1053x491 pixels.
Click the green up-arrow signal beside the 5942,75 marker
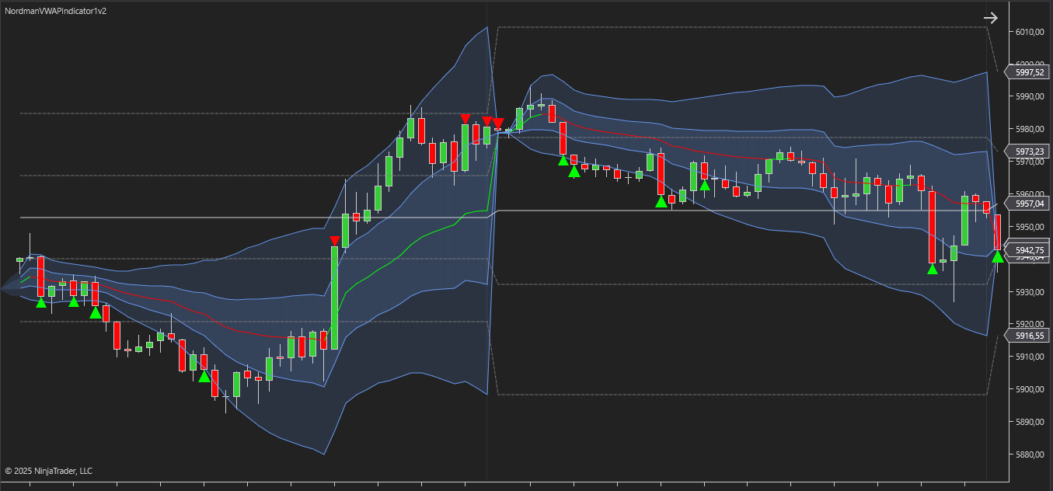998,257
